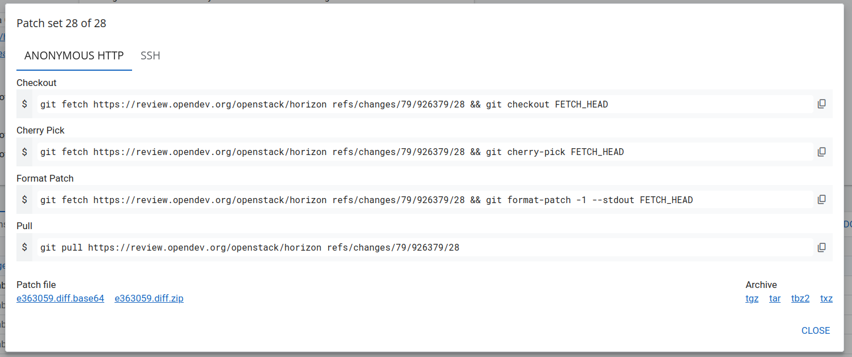The width and height of the screenshot is (852, 357).
Task: Download the tar archive
Action: pos(775,298)
